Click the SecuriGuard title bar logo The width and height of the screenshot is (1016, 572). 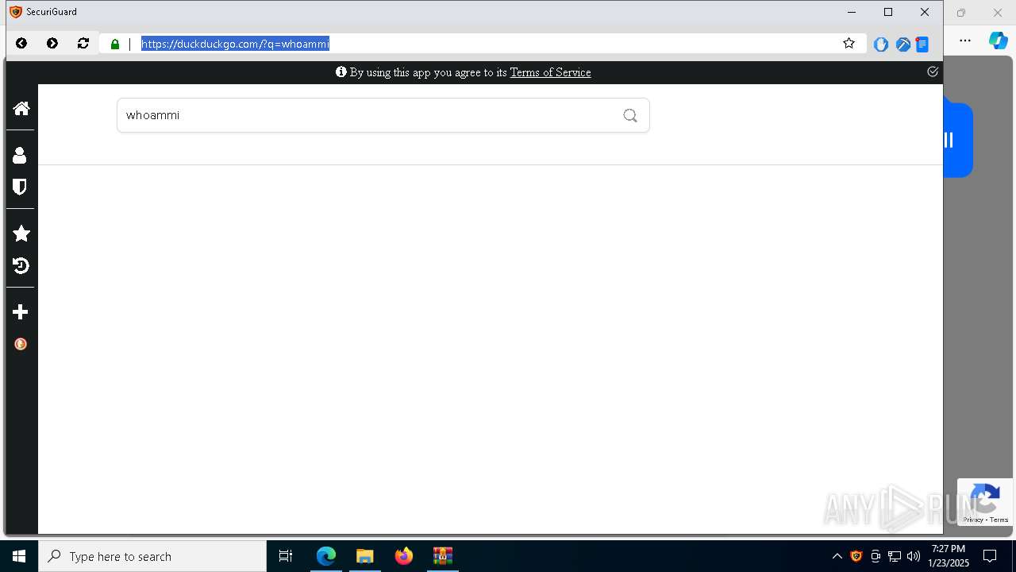point(15,12)
